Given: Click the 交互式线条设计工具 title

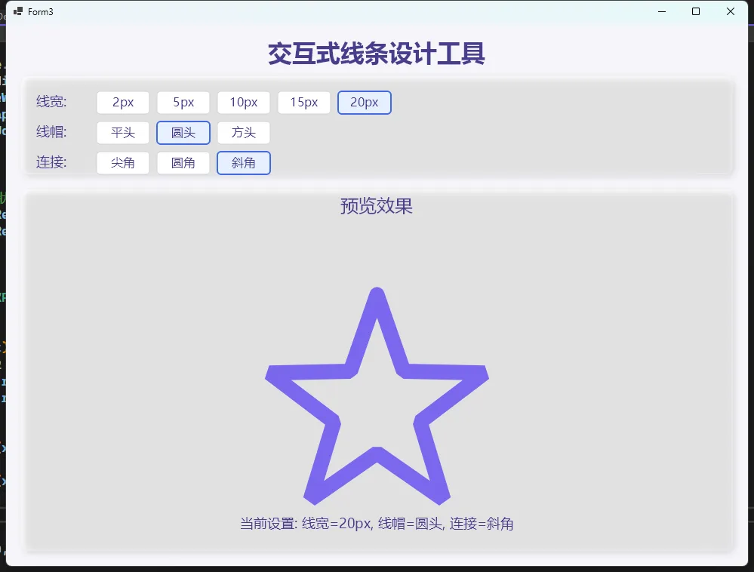Looking at the screenshot, I should click(377, 54).
